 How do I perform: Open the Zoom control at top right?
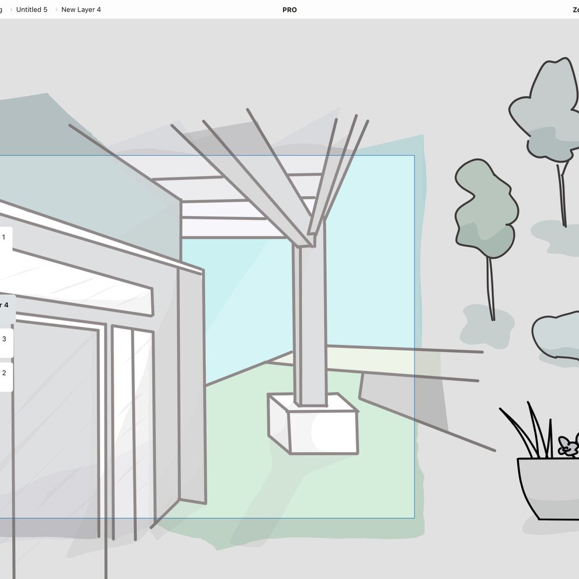pyautogui.click(x=574, y=9)
